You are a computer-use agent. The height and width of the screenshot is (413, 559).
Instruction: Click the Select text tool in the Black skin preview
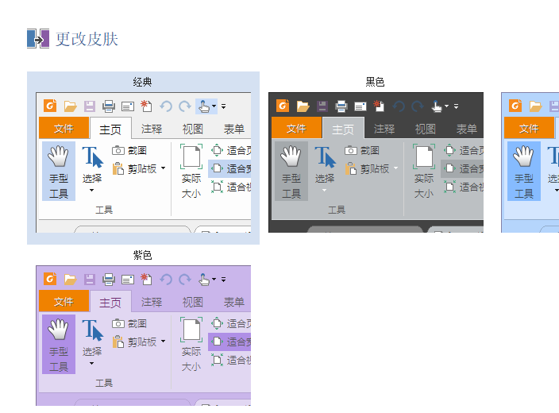(x=325, y=157)
